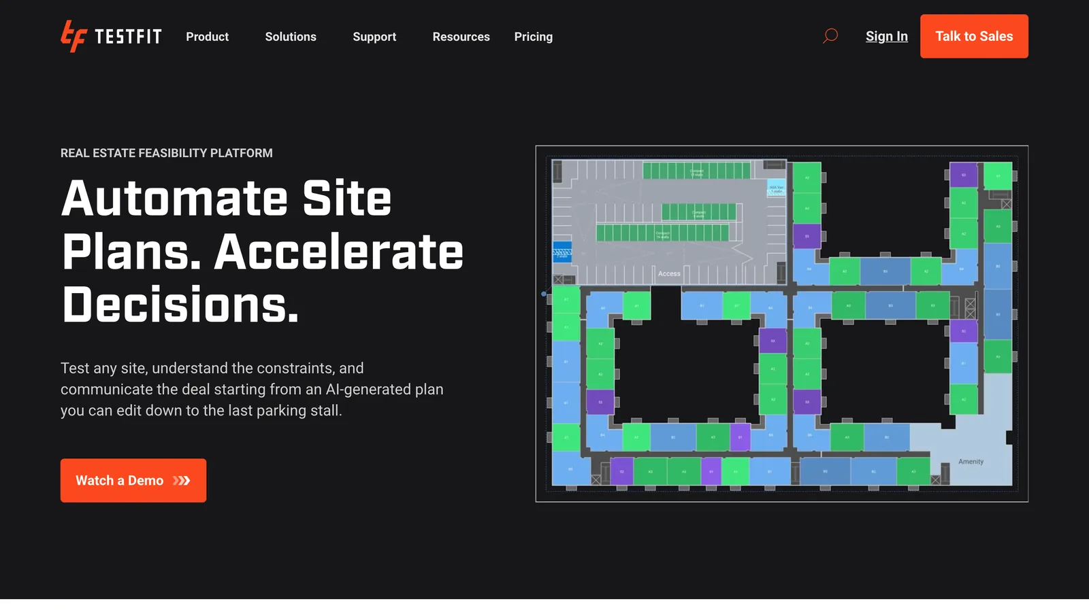Click the 'Test any site' description paragraph
The width and height of the screenshot is (1089, 612).
coord(252,389)
